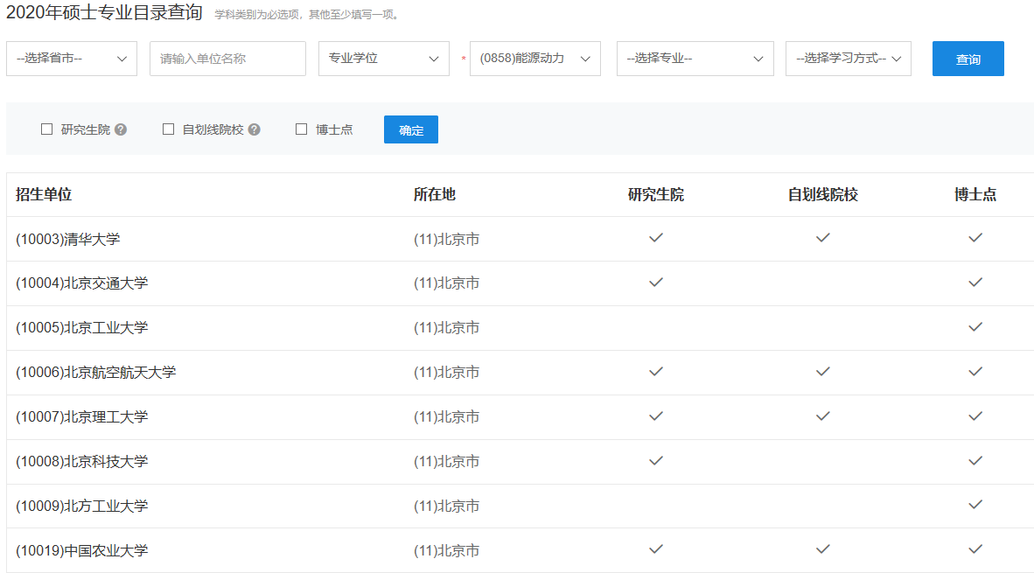Click help icon next to 研究生院

click(x=121, y=129)
